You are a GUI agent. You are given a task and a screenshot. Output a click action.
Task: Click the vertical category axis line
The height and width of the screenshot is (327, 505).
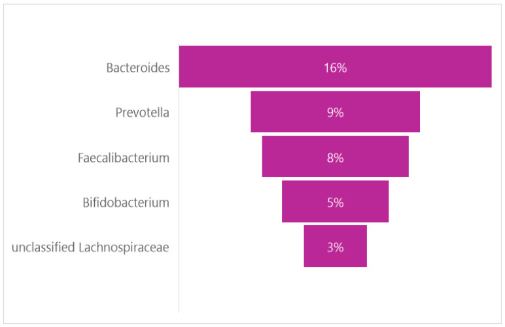(x=179, y=178)
